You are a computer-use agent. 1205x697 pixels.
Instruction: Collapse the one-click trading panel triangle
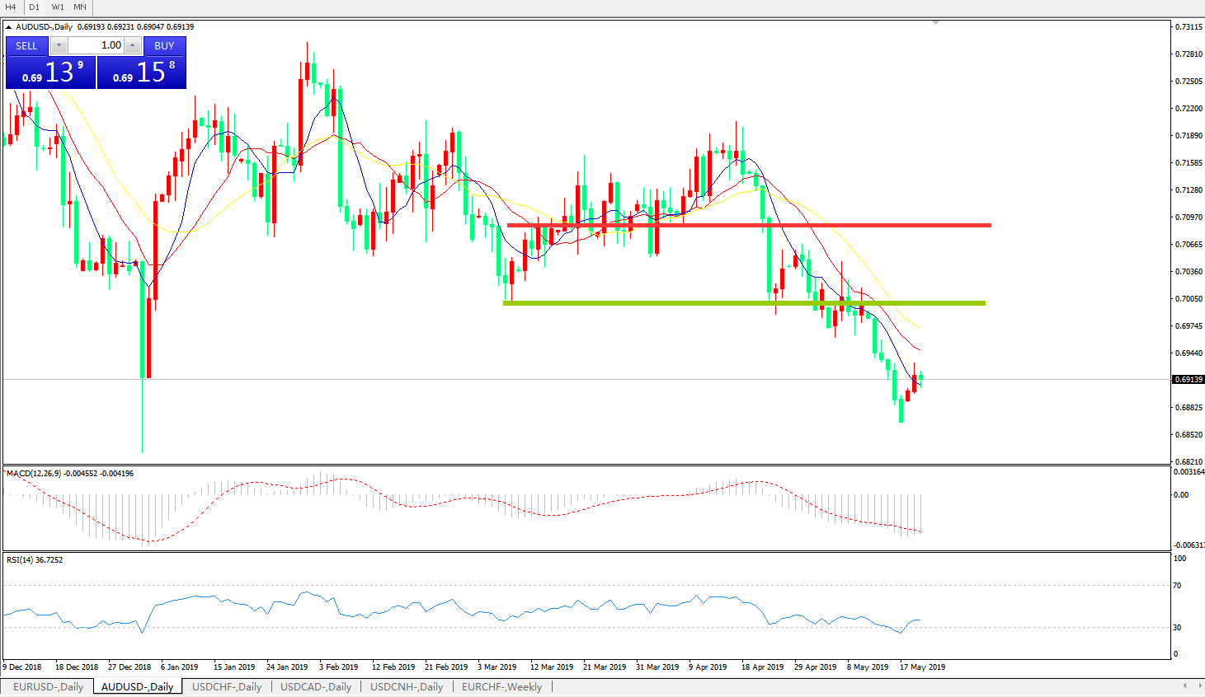click(9, 27)
